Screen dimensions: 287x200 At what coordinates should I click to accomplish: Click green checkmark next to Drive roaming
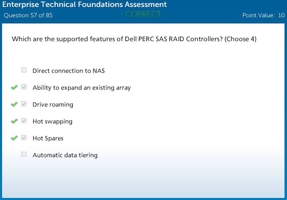[x=14, y=105]
